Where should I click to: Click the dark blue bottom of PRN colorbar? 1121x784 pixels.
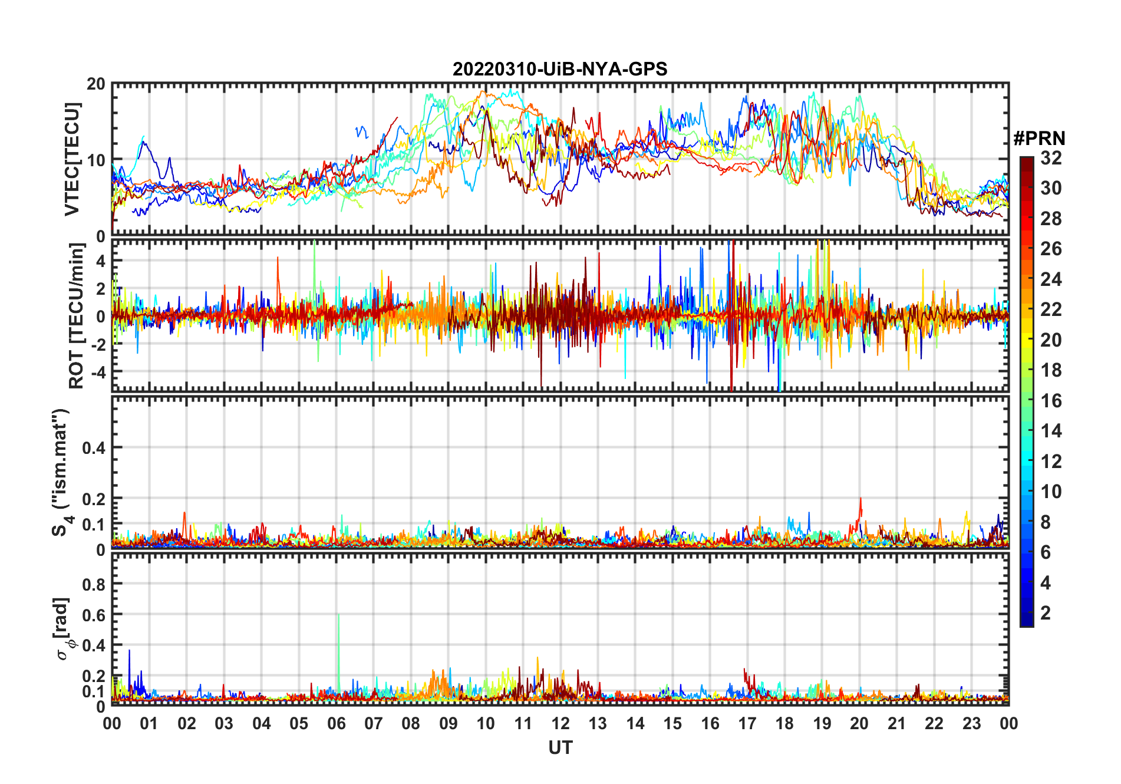pyautogui.click(x=1027, y=620)
